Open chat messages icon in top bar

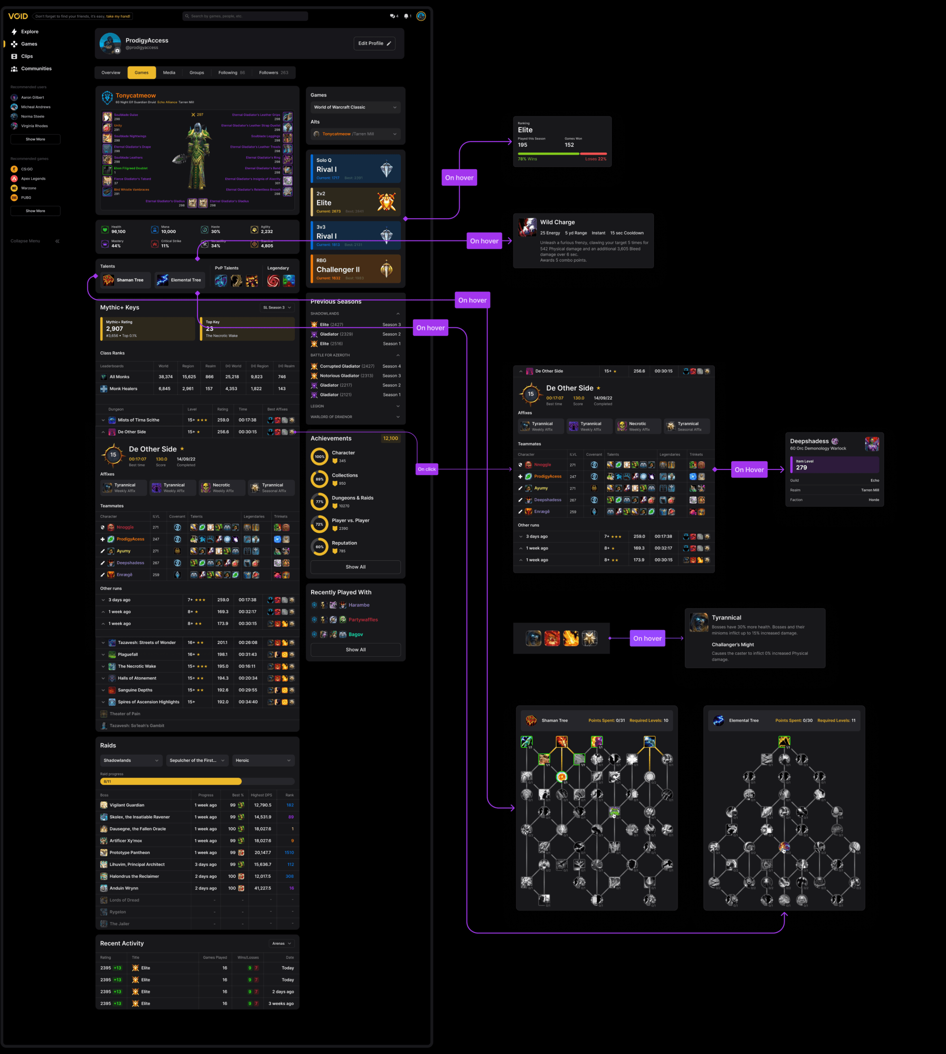(x=392, y=16)
